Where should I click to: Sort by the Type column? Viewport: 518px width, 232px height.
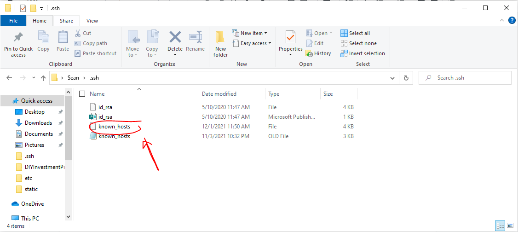coord(274,94)
